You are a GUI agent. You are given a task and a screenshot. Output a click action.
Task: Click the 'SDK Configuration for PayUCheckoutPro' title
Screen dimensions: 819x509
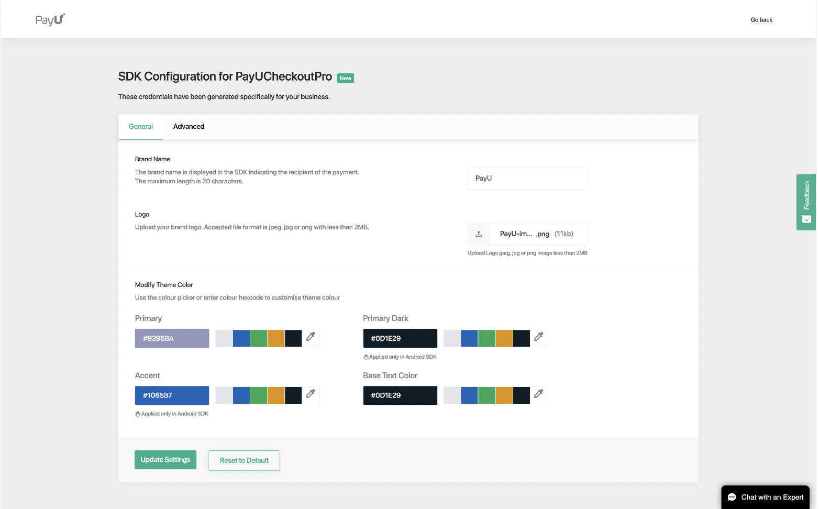[225, 76]
